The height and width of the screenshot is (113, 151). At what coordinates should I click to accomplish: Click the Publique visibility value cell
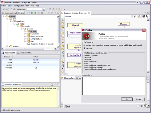(x=36, y=62)
